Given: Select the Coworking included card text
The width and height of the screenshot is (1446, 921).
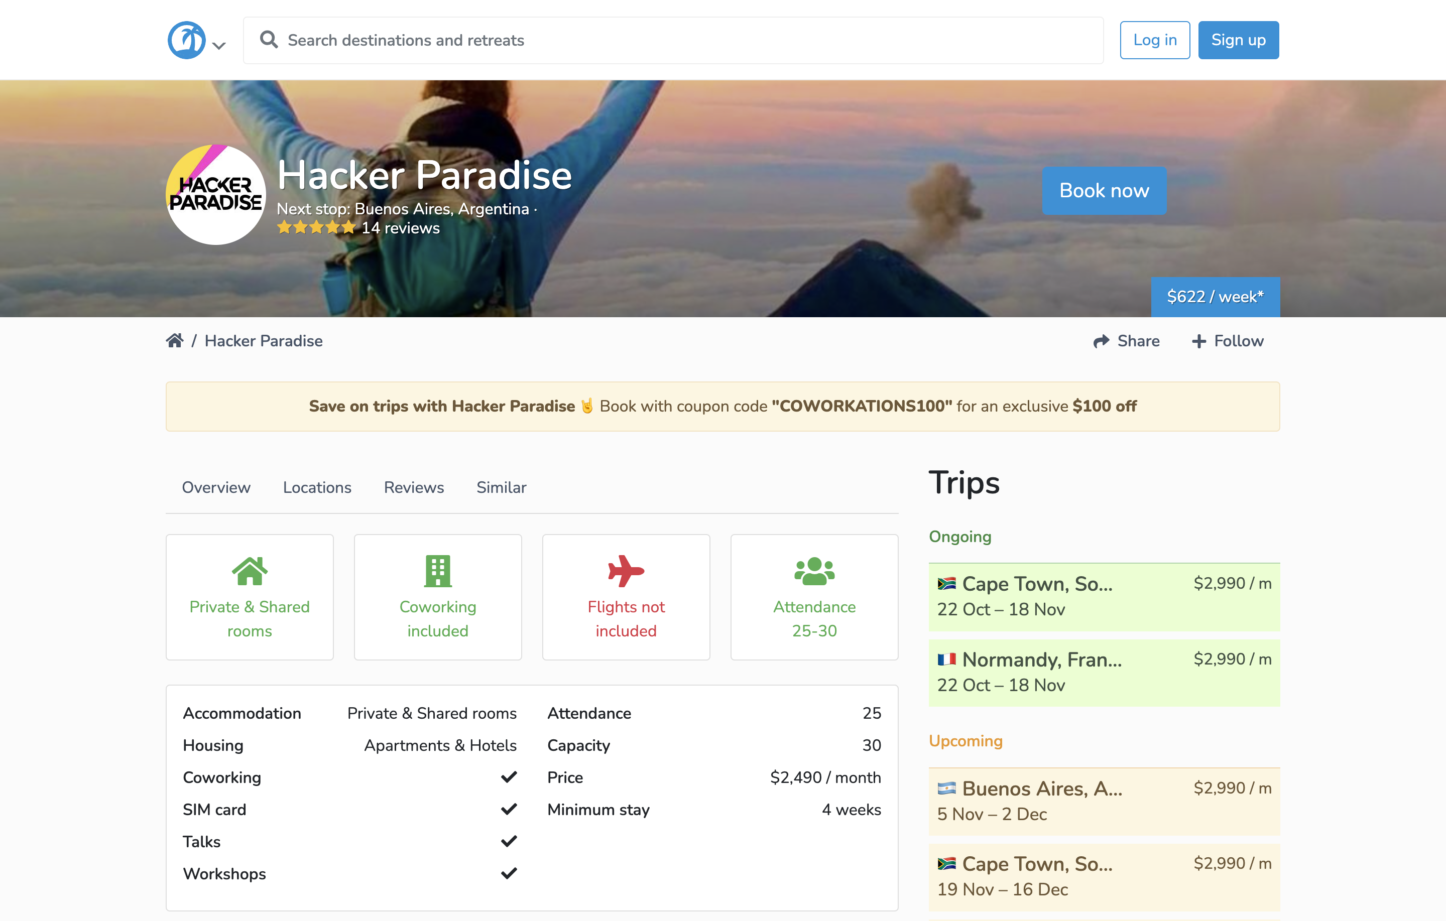Looking at the screenshot, I should coord(438,618).
